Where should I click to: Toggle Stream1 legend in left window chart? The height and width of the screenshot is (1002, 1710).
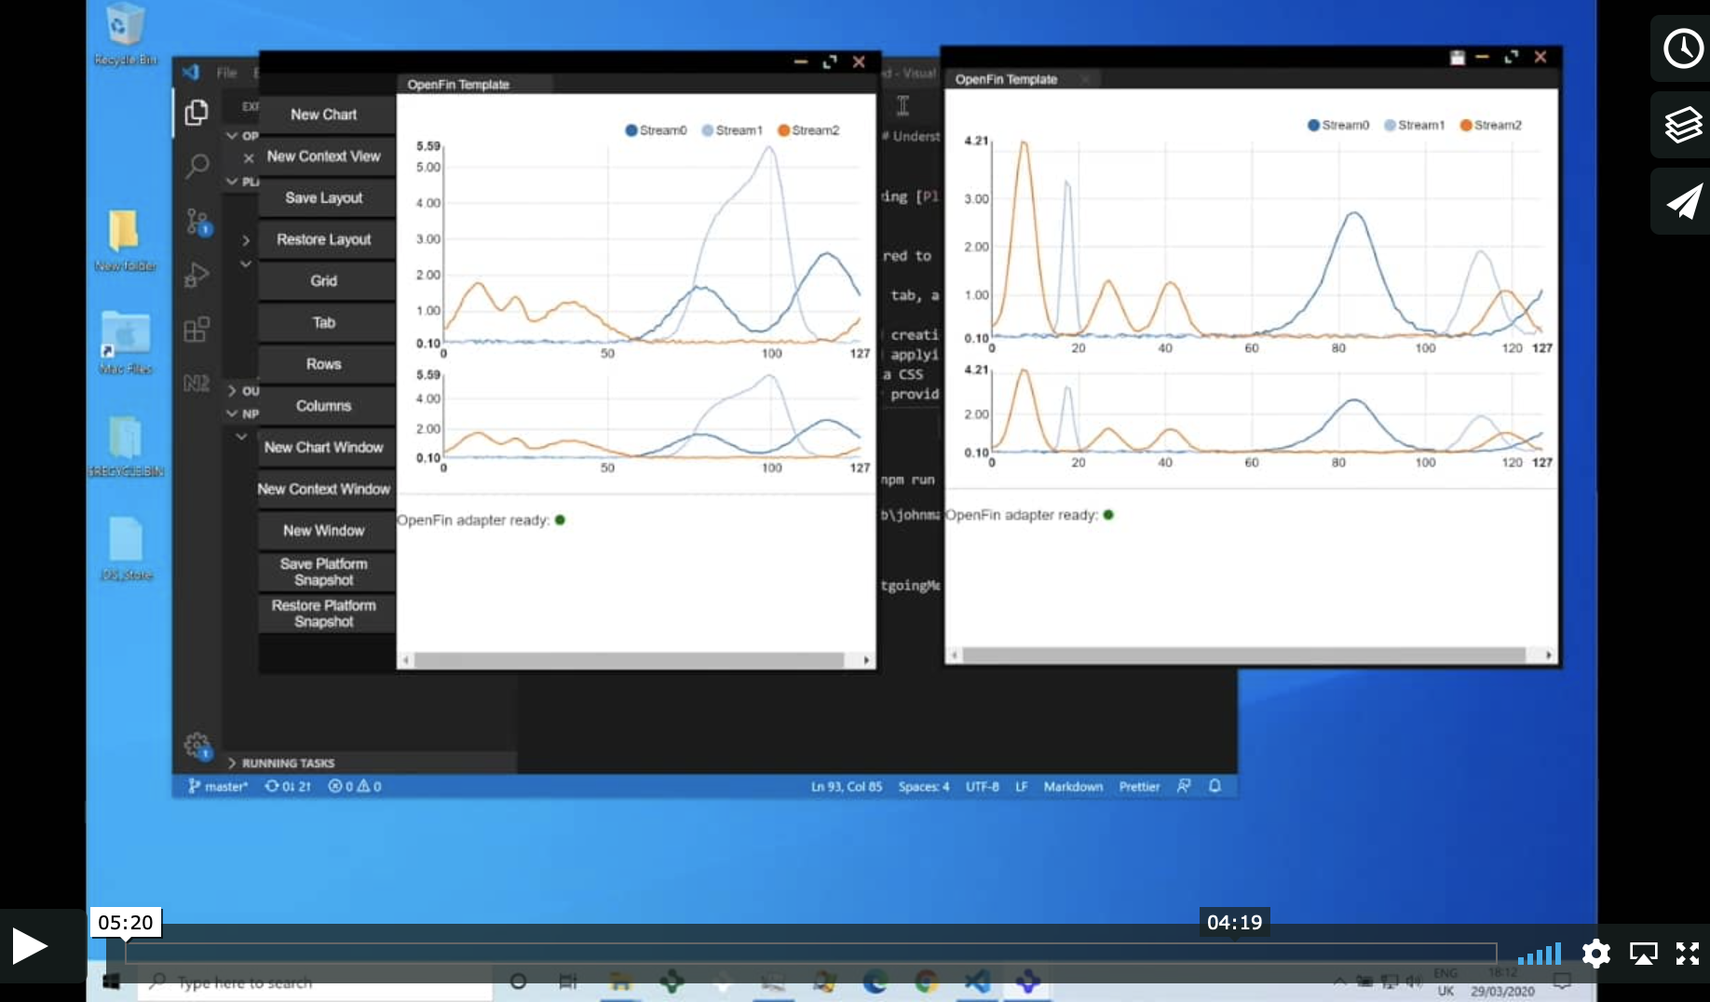[732, 130]
